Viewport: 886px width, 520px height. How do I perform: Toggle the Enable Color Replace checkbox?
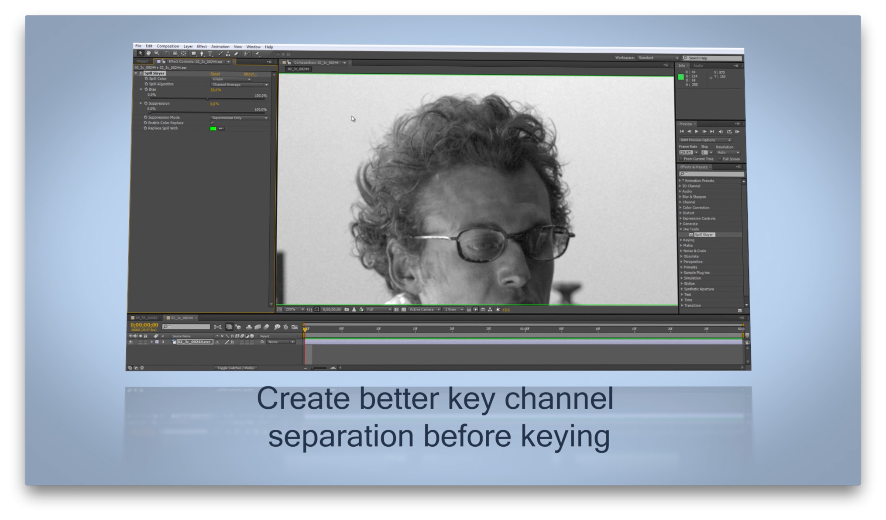[212, 123]
